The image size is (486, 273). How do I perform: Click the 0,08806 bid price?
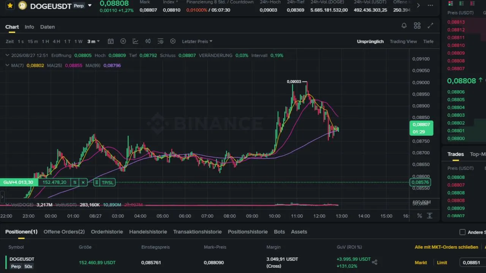coord(456,92)
